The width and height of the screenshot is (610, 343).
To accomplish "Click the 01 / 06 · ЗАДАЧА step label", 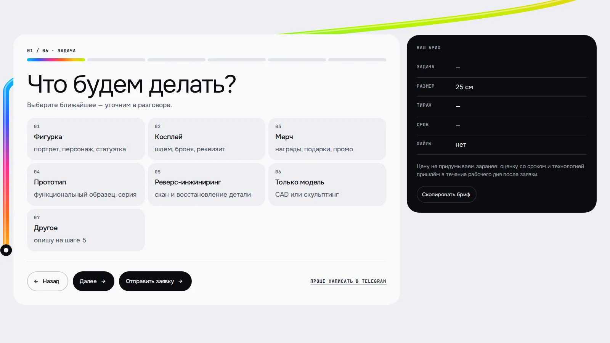I will pyautogui.click(x=51, y=51).
